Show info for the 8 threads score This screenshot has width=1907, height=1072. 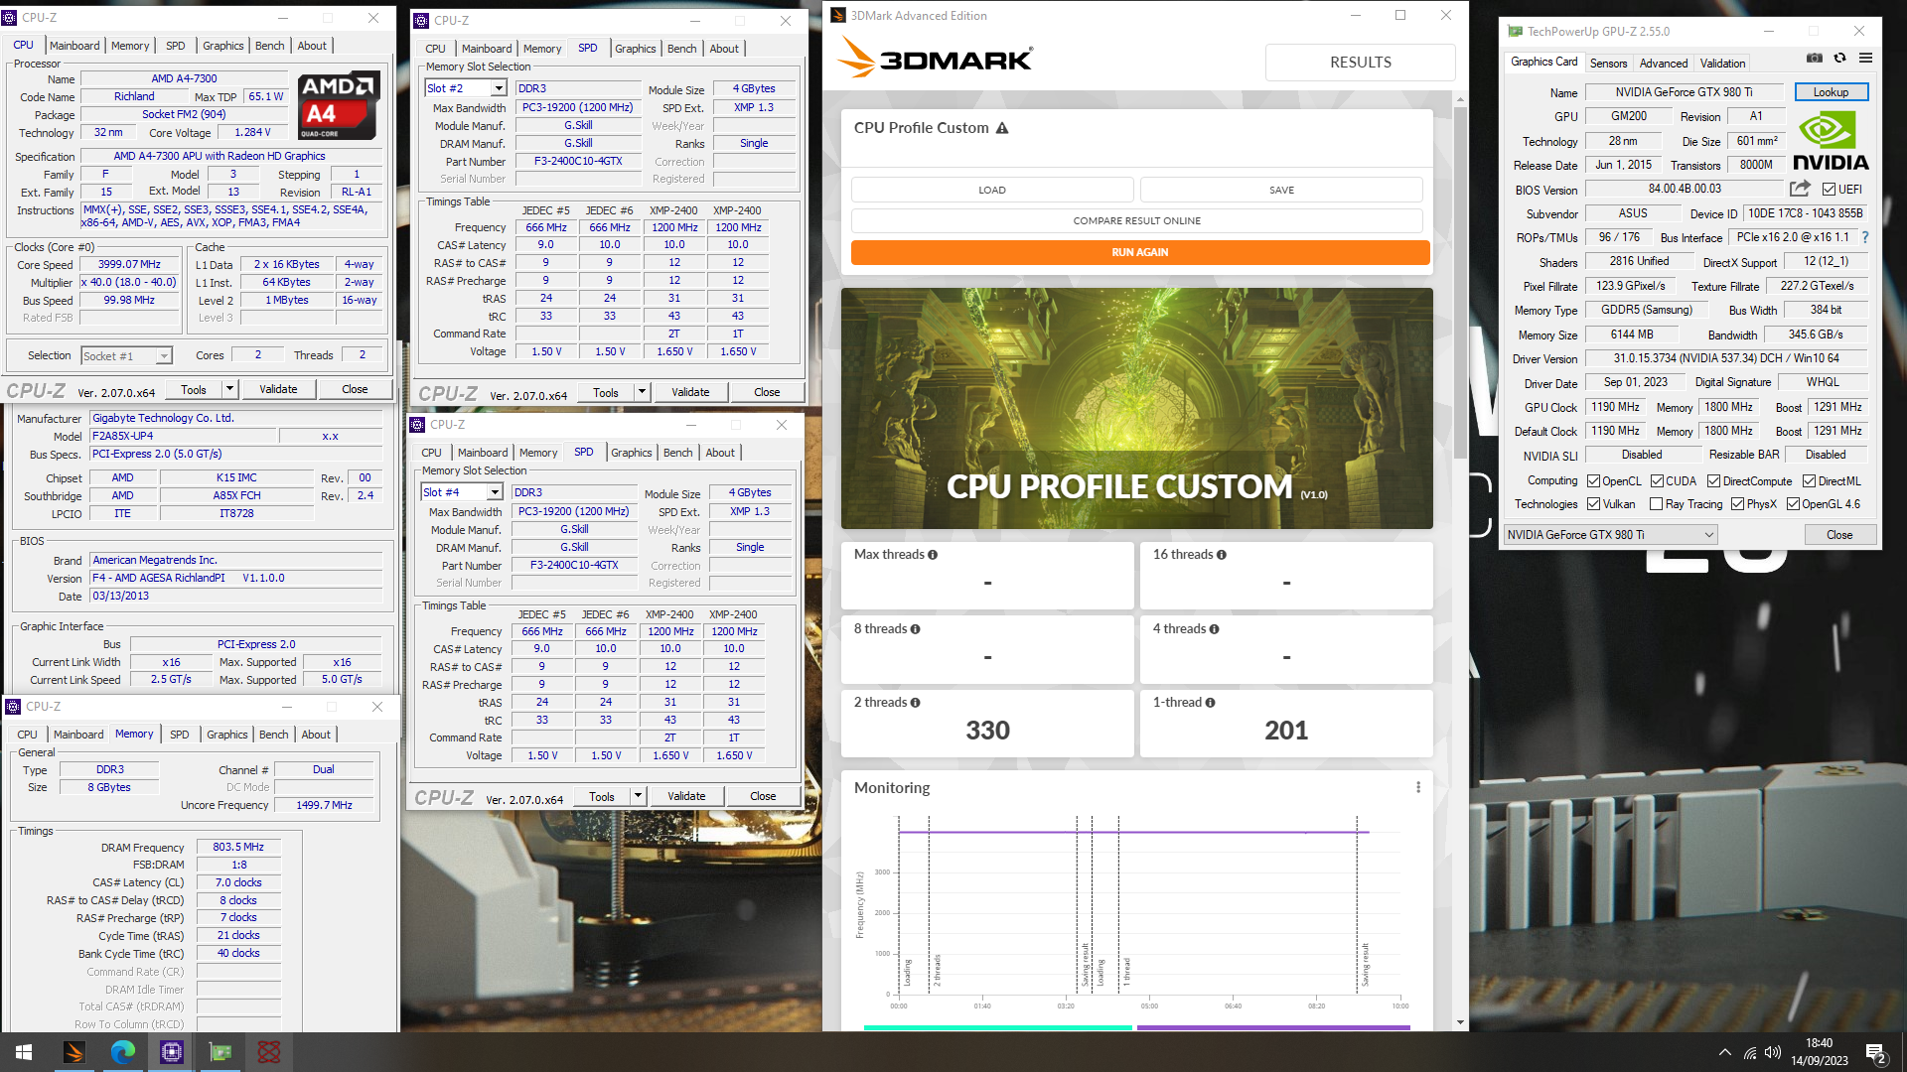click(x=915, y=629)
